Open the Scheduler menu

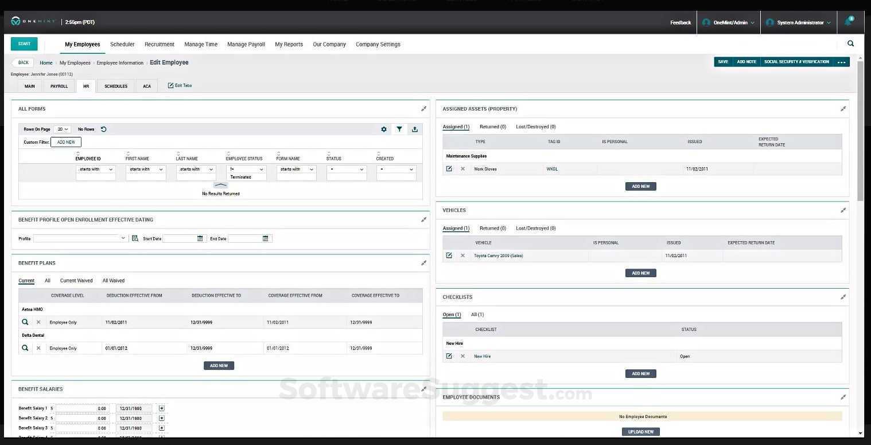(122, 44)
